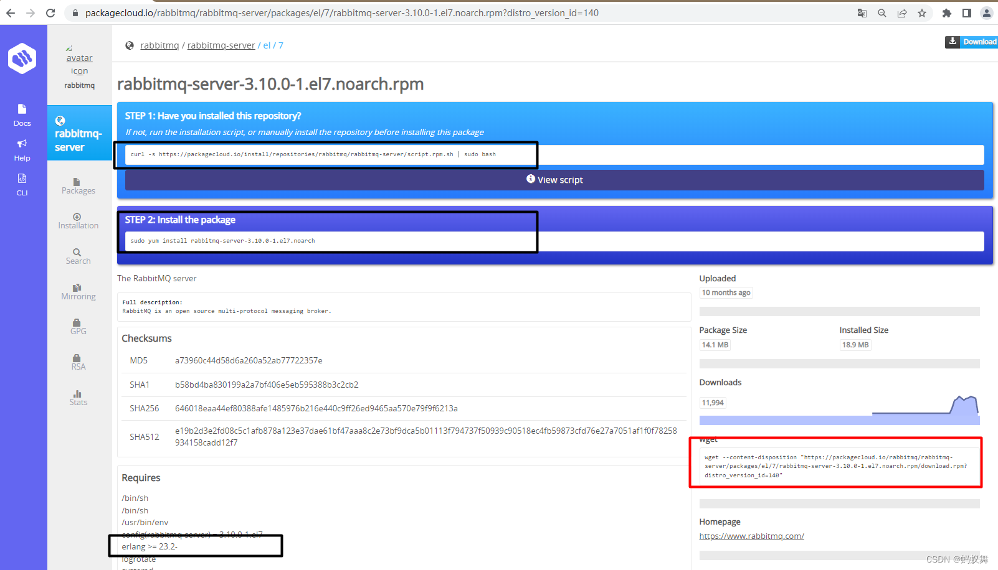
Task: Toggle the browser side panel icon
Action: 967,13
